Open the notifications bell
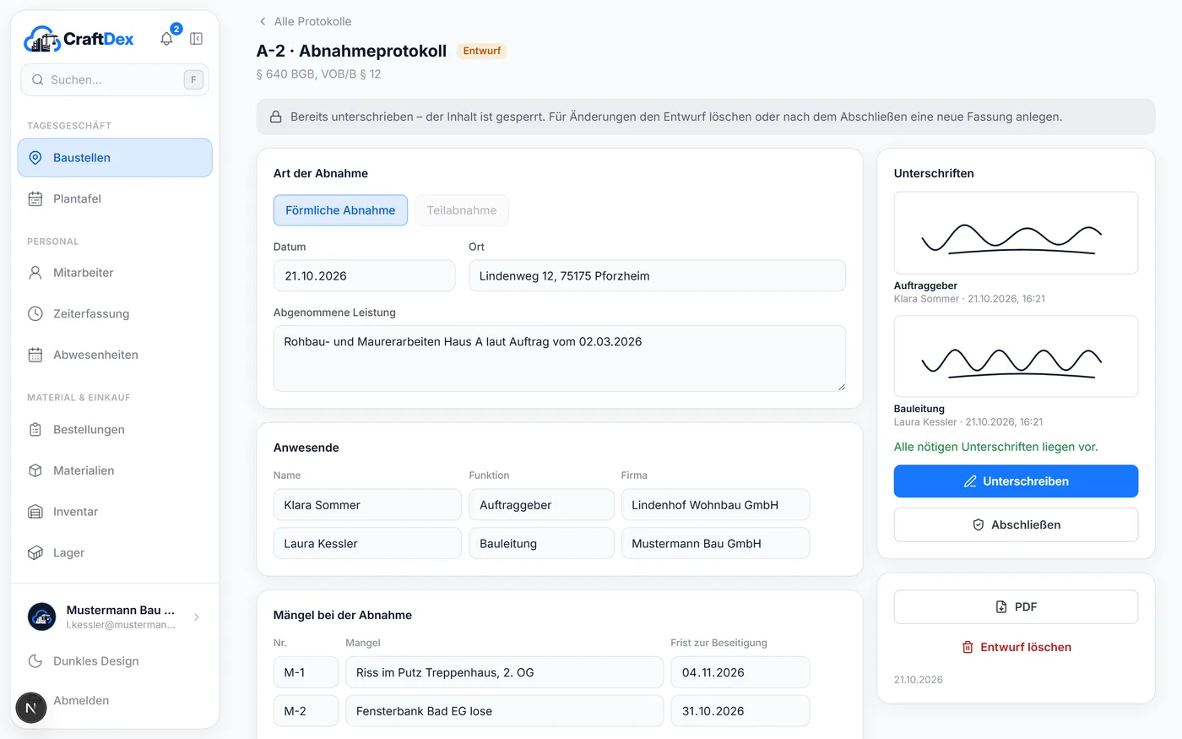Viewport: 1182px width, 739px height. tap(166, 39)
